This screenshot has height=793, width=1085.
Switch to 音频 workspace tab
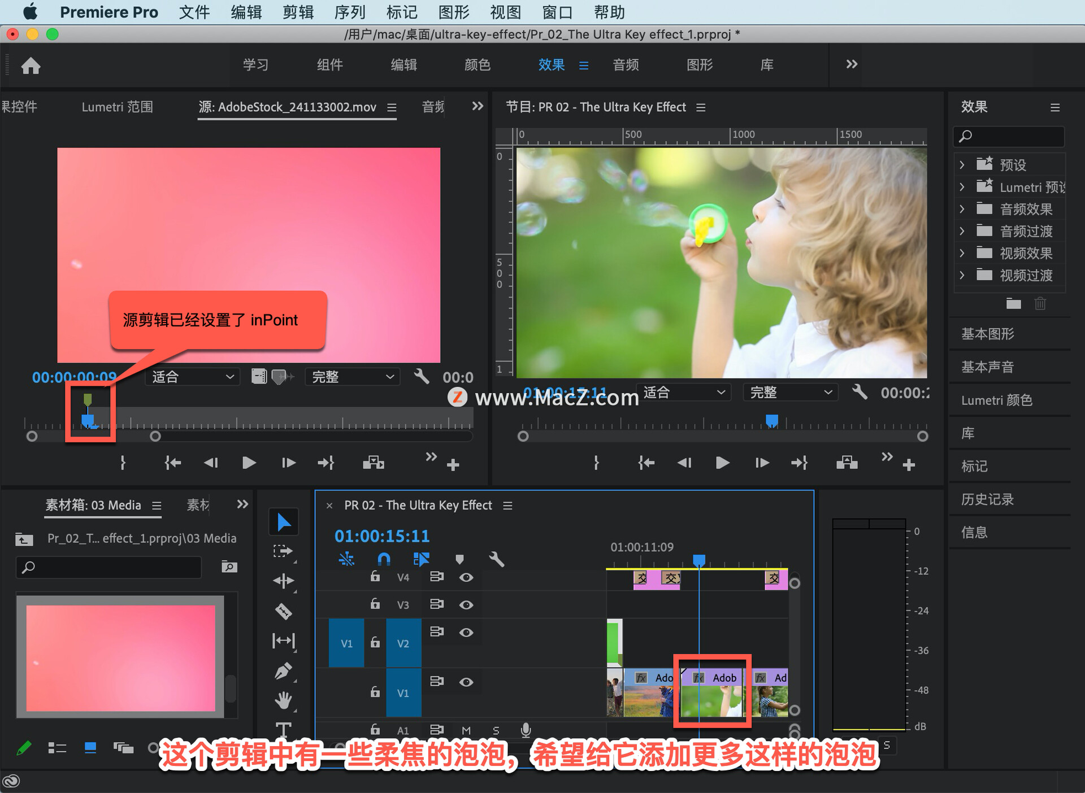tap(626, 65)
